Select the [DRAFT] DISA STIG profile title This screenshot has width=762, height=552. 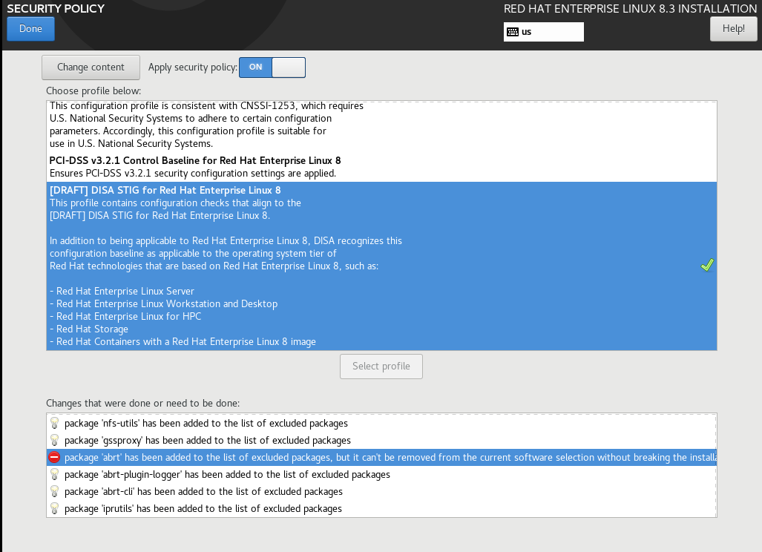point(165,190)
